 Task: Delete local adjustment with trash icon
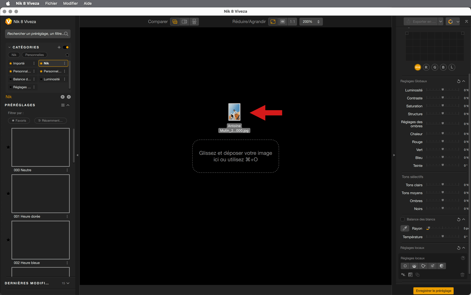pyautogui.click(x=462, y=275)
